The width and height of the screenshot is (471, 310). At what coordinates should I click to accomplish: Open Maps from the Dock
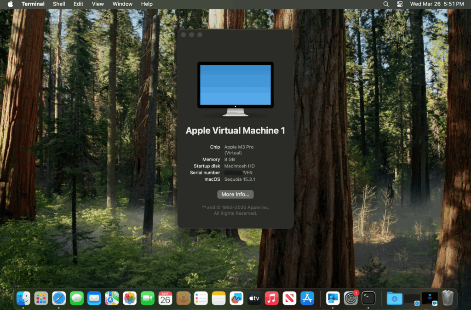click(111, 298)
